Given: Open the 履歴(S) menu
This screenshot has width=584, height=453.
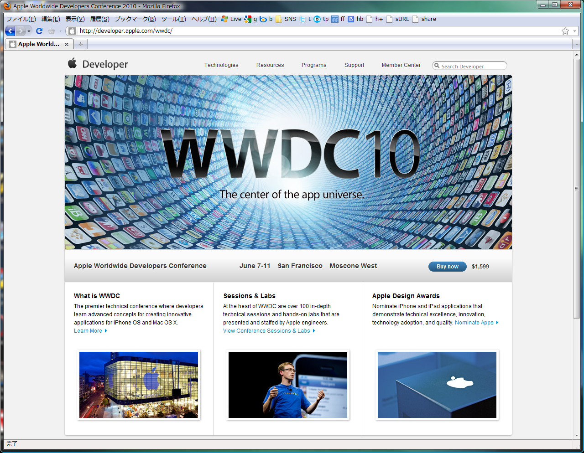Looking at the screenshot, I should coord(99,19).
